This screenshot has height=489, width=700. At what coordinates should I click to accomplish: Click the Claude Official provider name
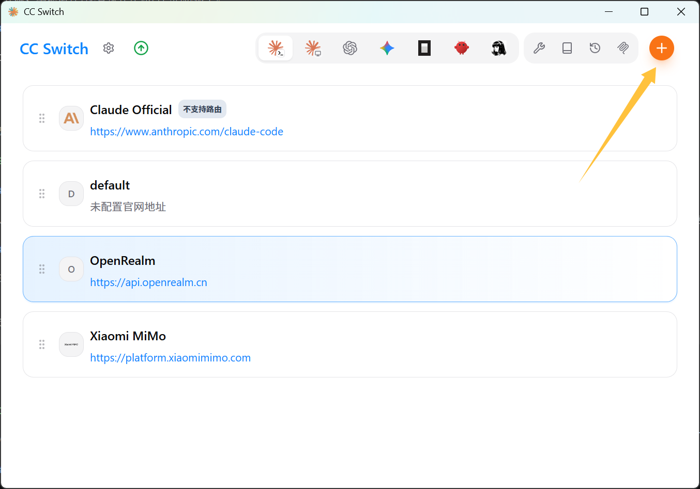coord(131,110)
